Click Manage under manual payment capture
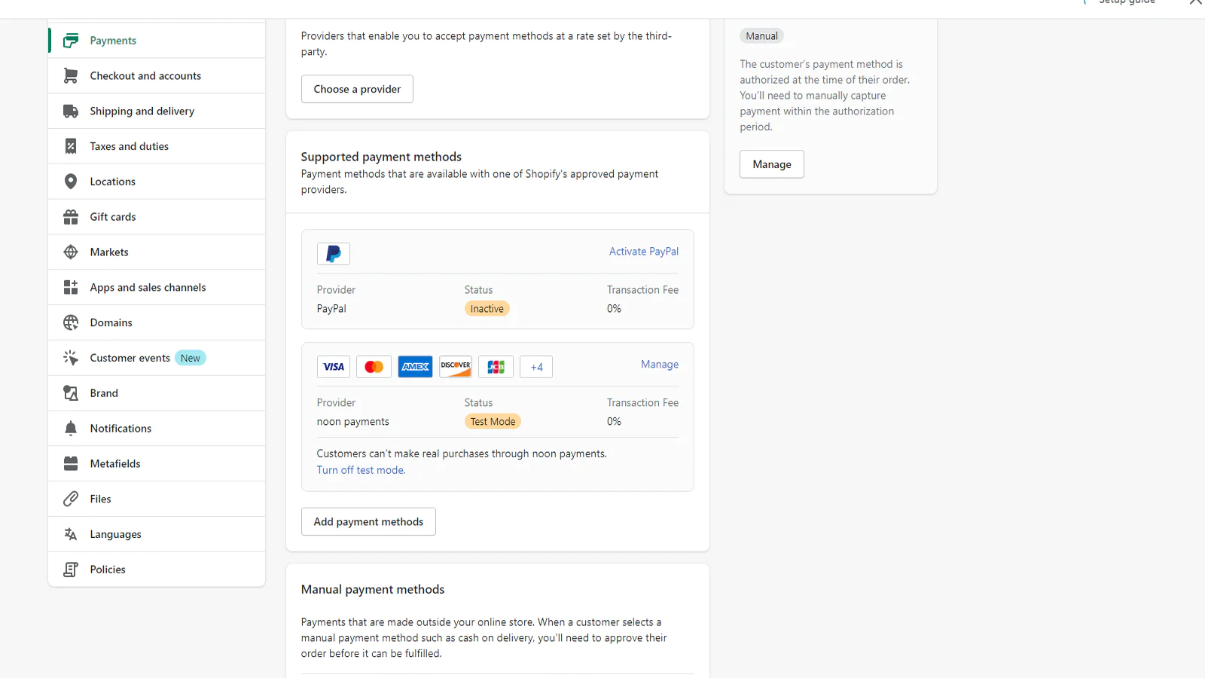This screenshot has width=1205, height=678. click(771, 164)
